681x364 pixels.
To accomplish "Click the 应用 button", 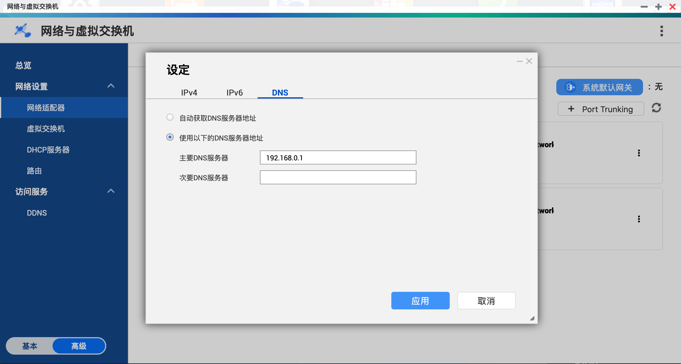I will [420, 301].
